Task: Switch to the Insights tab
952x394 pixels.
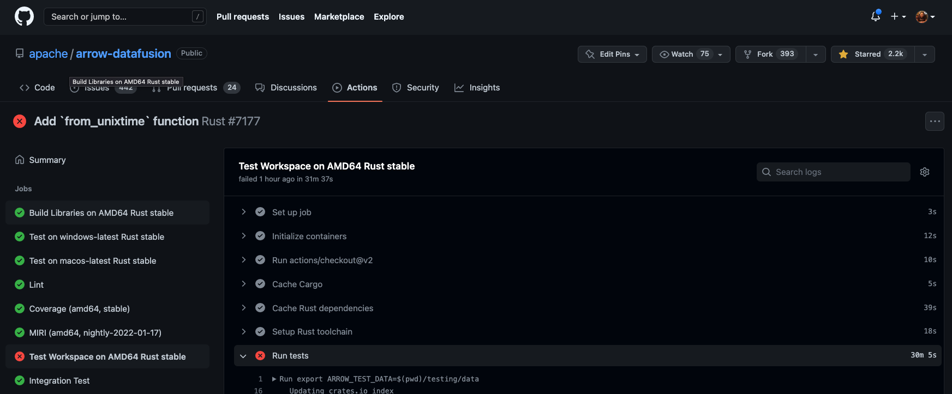Action: click(477, 87)
